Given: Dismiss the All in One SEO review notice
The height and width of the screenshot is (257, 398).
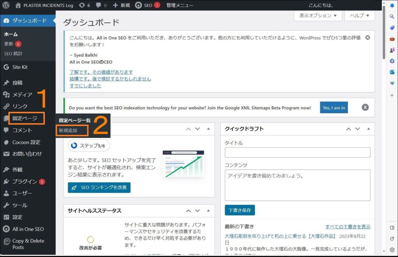Looking at the screenshot, I should tap(368, 38).
